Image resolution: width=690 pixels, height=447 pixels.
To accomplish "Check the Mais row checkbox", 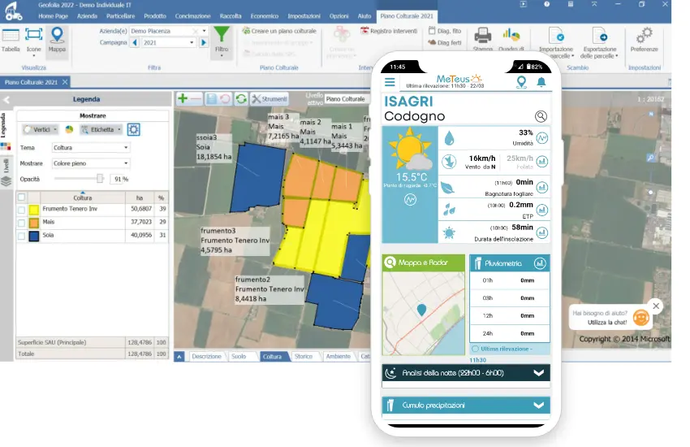I will [x=22, y=223].
